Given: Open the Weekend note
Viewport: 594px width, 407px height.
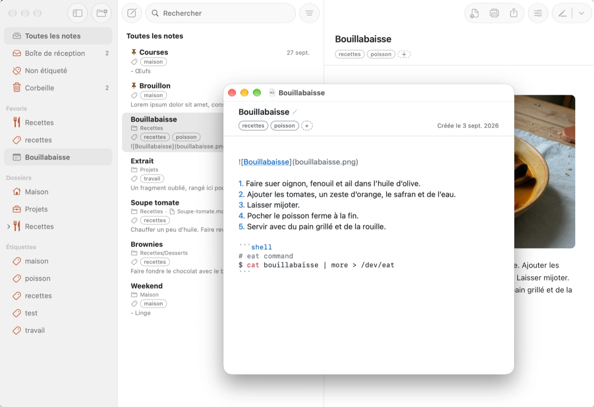Looking at the screenshot, I should point(173,299).
